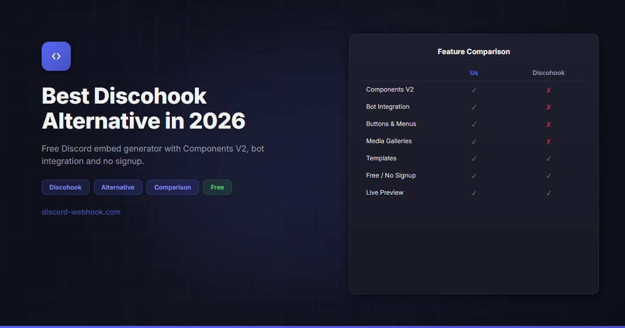625x328 pixels.
Task: Click the checkmark for Live Preview under Discohook
Action: pyautogui.click(x=548, y=193)
